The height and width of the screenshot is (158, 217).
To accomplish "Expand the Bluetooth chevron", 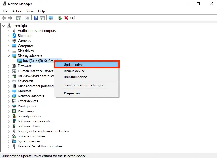I will pyautogui.click(x=9, y=36).
